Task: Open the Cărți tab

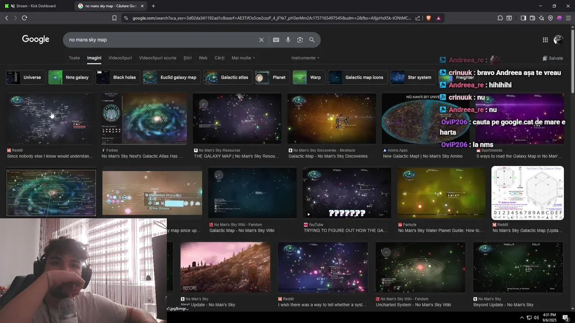Action: pyautogui.click(x=219, y=58)
